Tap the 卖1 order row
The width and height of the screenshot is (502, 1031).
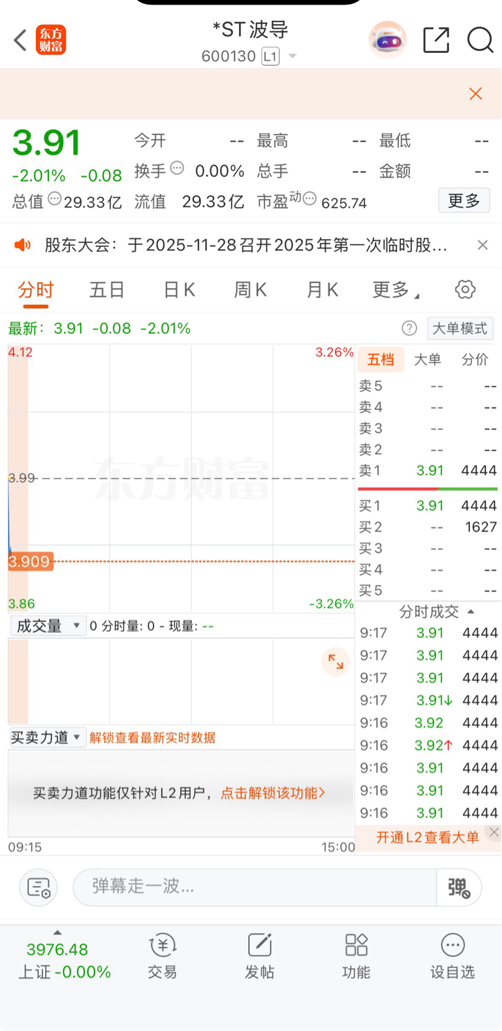(x=428, y=470)
